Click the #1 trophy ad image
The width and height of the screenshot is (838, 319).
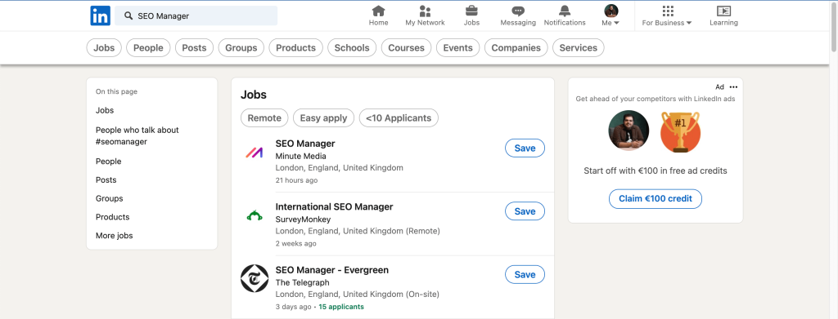[x=680, y=131]
